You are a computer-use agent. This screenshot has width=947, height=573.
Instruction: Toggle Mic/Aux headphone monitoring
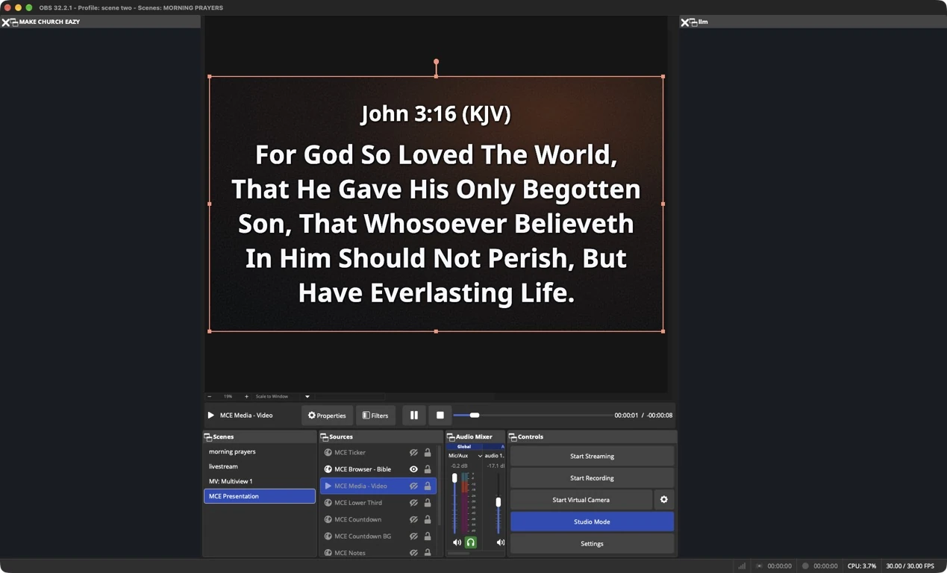pos(471,542)
